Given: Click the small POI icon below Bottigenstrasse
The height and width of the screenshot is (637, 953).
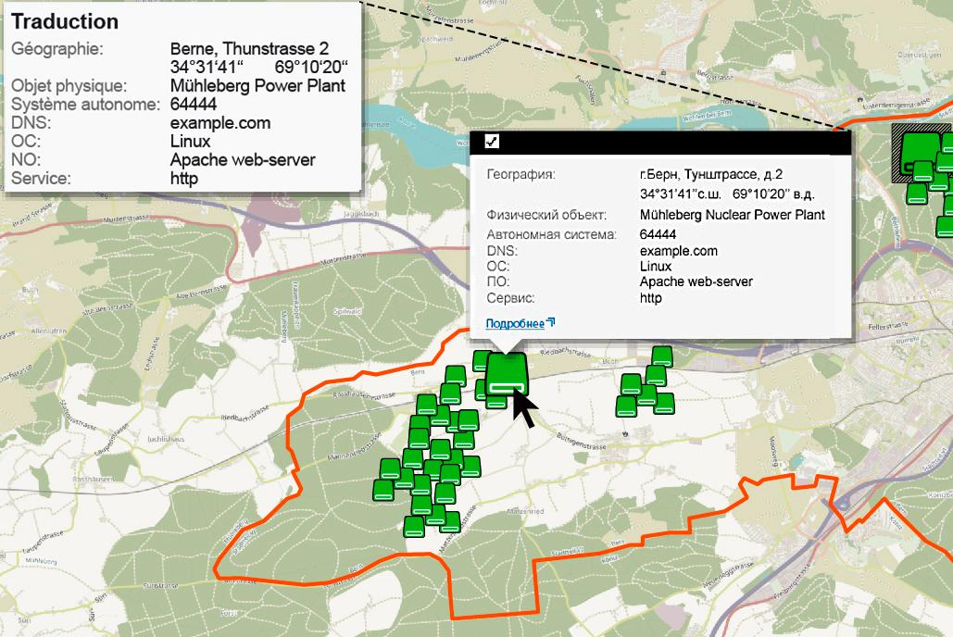Looking at the screenshot, I should 626,433.
